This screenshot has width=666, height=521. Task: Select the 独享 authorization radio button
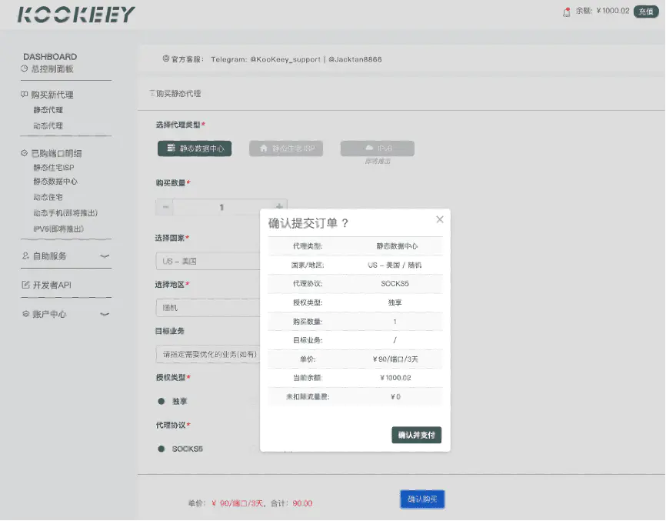tap(162, 401)
